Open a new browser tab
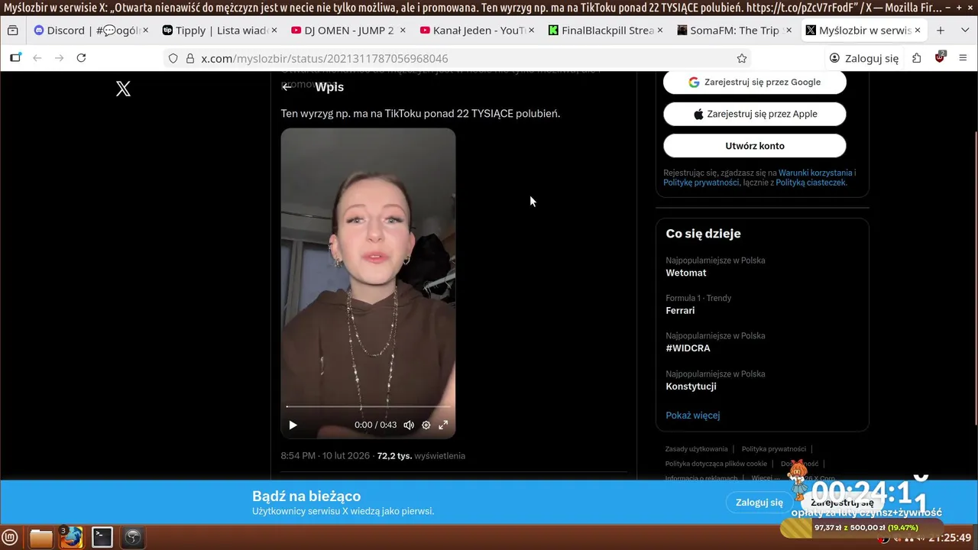 941,31
